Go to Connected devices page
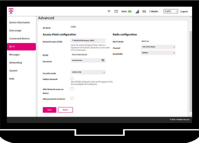The image size is (199, 143). (x=19, y=39)
